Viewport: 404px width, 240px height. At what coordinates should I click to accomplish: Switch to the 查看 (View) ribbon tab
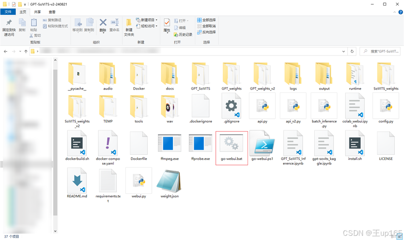pos(52,12)
